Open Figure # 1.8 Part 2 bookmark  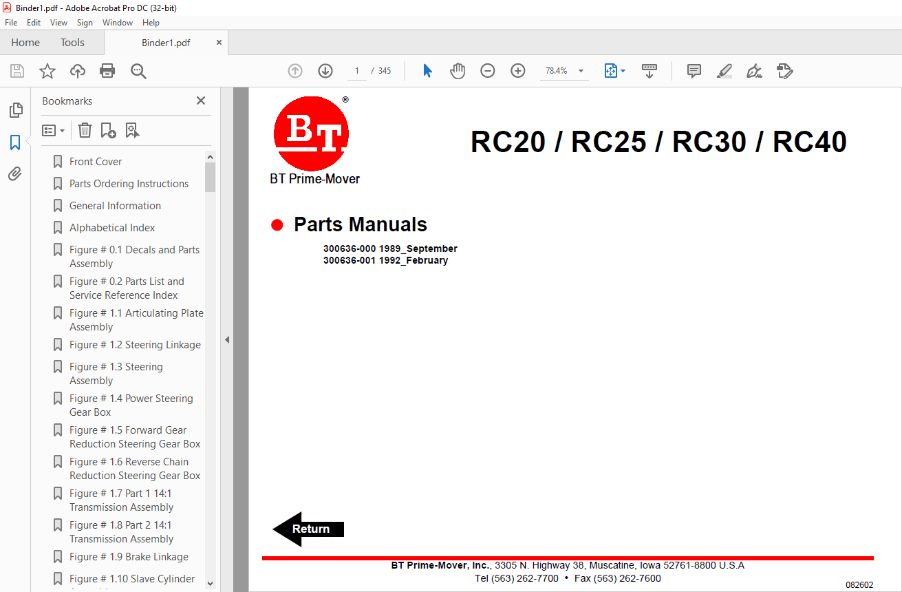121,532
